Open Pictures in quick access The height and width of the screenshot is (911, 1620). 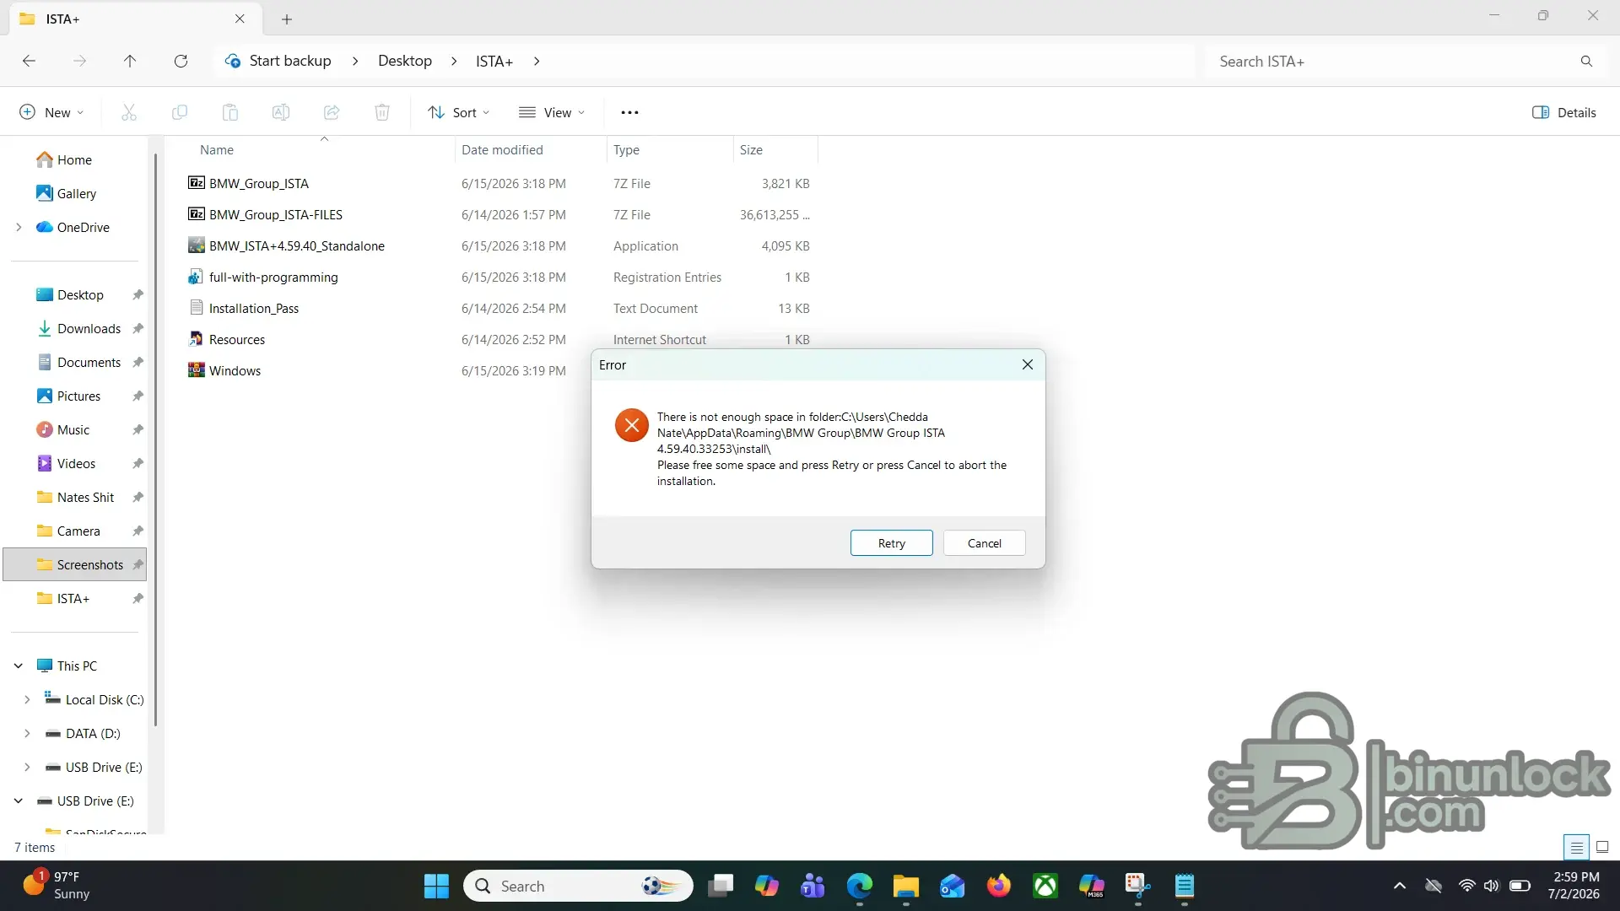click(x=78, y=396)
